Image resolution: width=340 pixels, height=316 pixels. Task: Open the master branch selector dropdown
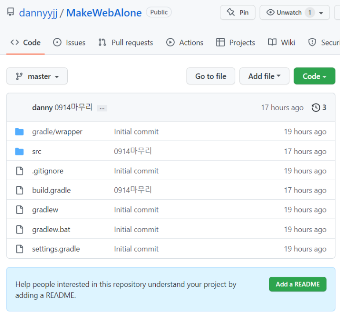click(37, 76)
